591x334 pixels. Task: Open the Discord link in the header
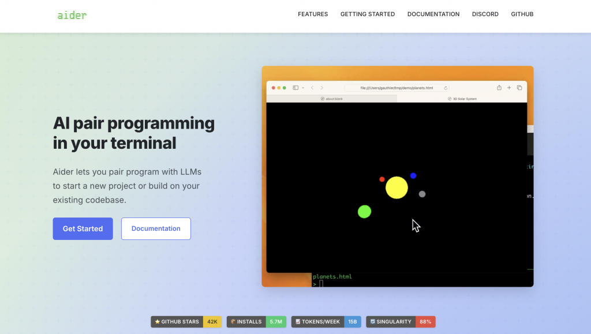tap(485, 14)
